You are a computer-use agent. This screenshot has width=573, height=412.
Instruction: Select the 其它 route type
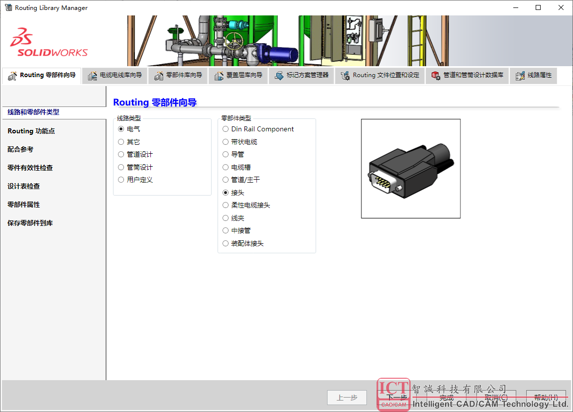click(x=121, y=142)
